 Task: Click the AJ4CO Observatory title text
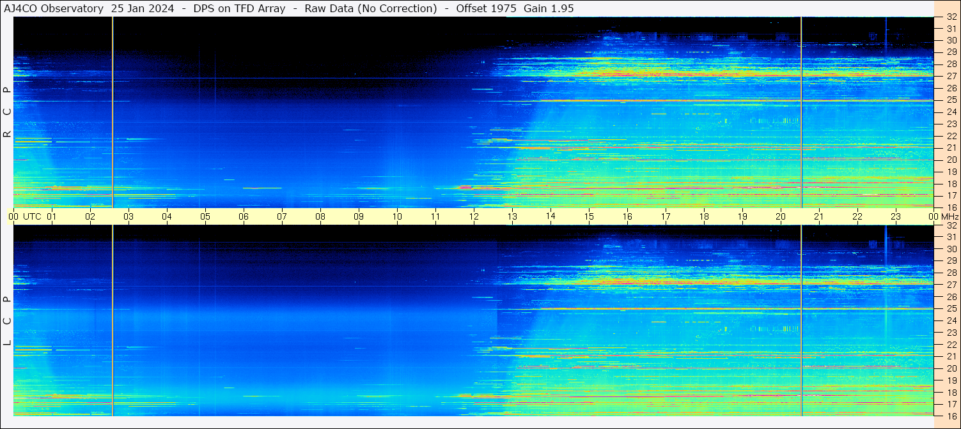pyautogui.click(x=54, y=8)
